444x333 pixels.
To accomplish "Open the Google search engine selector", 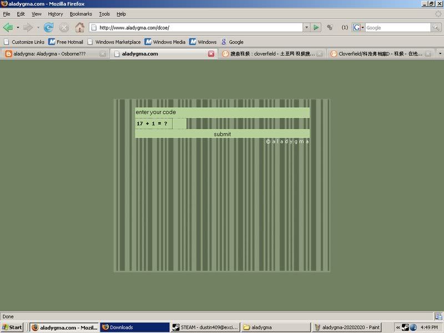I will click(358, 27).
